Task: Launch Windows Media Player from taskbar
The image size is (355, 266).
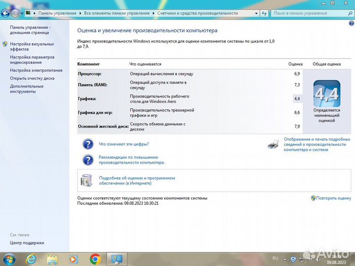Action: pyautogui.click(x=73, y=259)
